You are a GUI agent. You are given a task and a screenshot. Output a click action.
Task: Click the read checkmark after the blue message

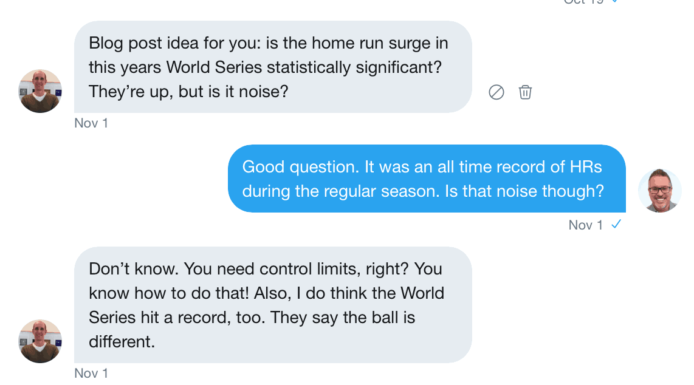click(x=616, y=225)
